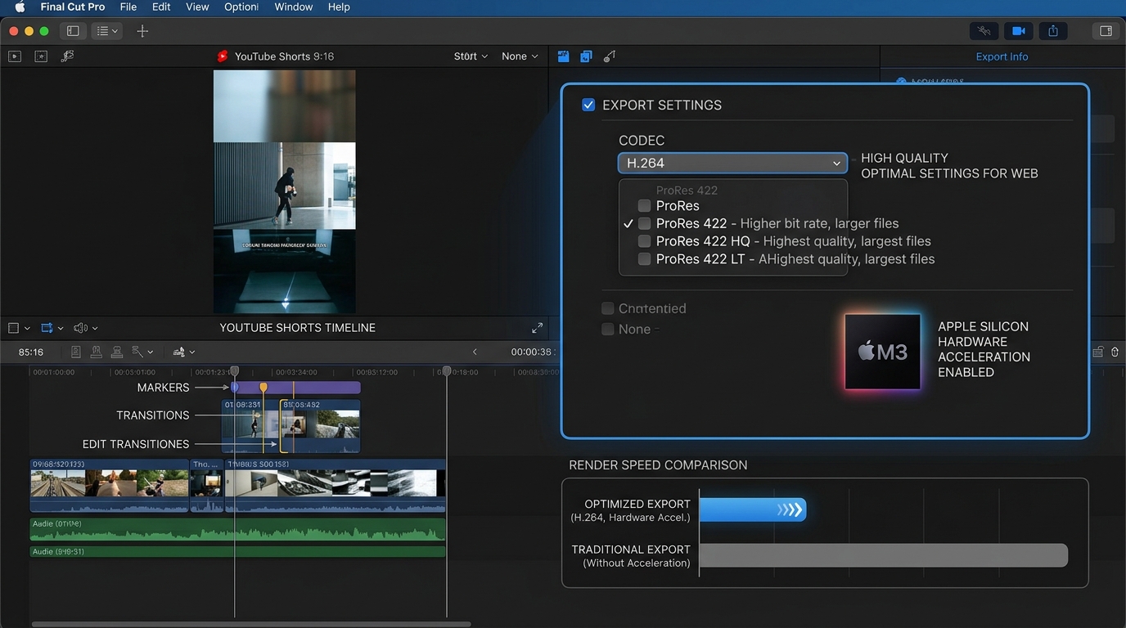Open the Window menu
This screenshot has height=628, width=1126.
tap(294, 7)
